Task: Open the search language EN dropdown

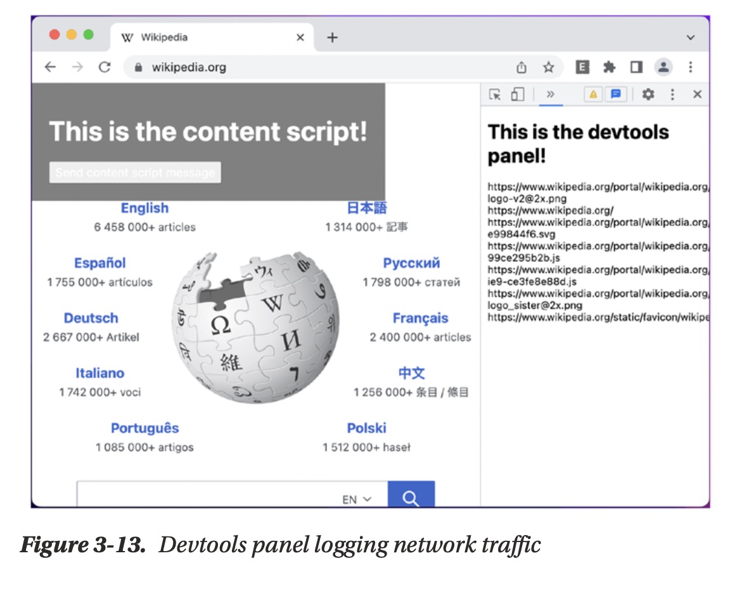Action: [357, 499]
